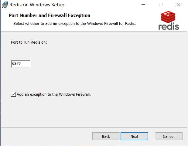This screenshot has width=188, height=146.
Task: Return to the previous step with Back
Action: (x=106, y=136)
